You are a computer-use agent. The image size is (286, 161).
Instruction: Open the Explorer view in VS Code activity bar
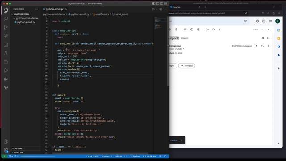coord(6,10)
